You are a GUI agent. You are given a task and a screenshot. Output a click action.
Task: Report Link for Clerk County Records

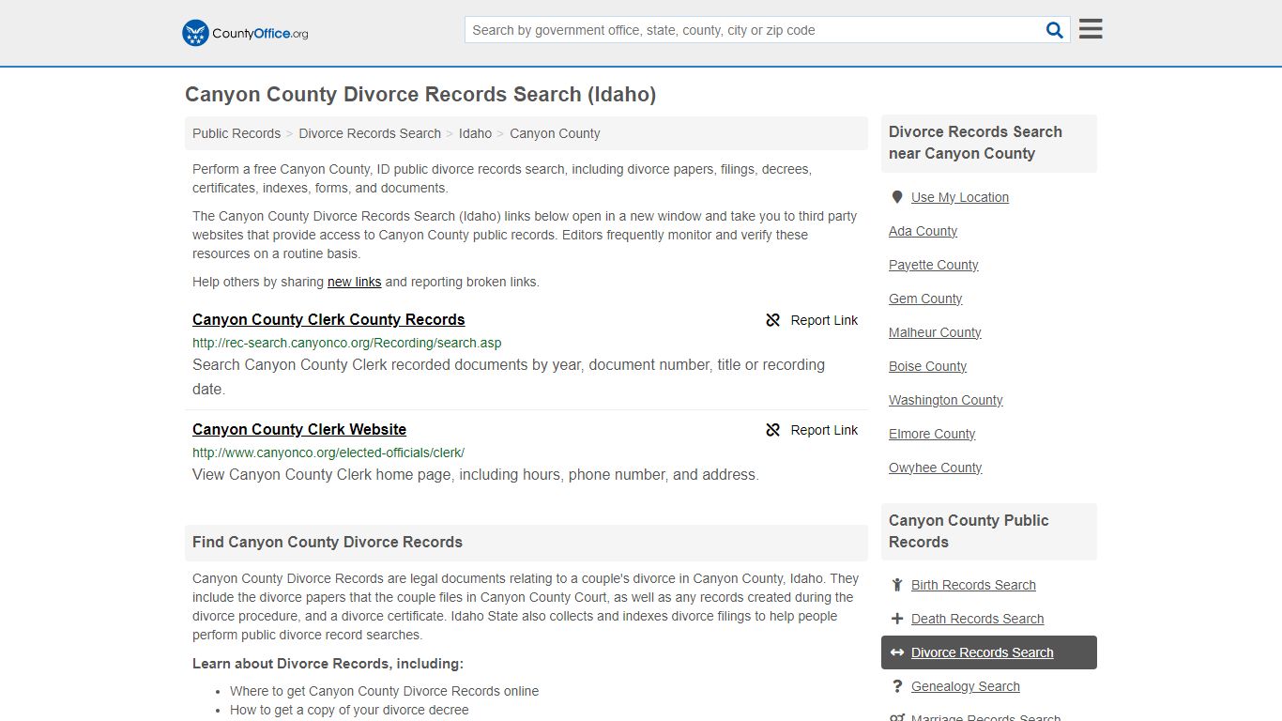click(x=812, y=320)
